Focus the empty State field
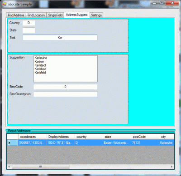181x176 pixels. [29, 30]
